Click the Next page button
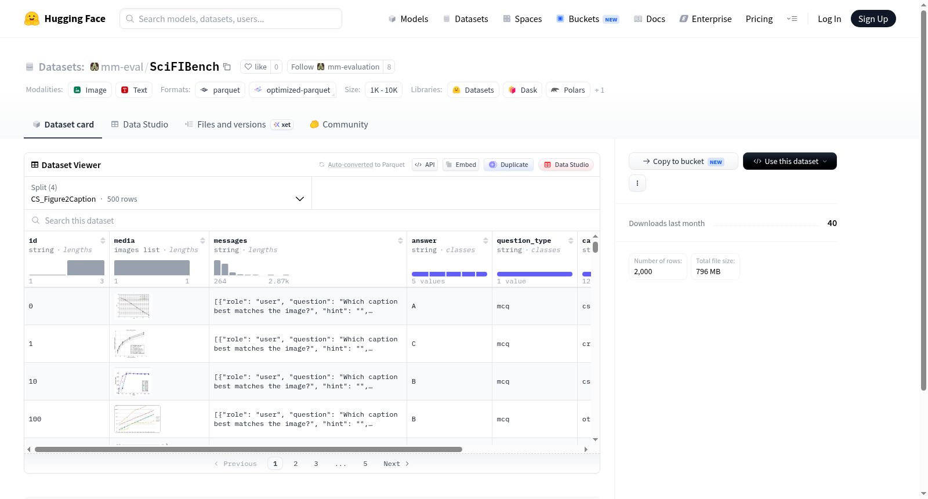This screenshot has width=928, height=499. 396,464
